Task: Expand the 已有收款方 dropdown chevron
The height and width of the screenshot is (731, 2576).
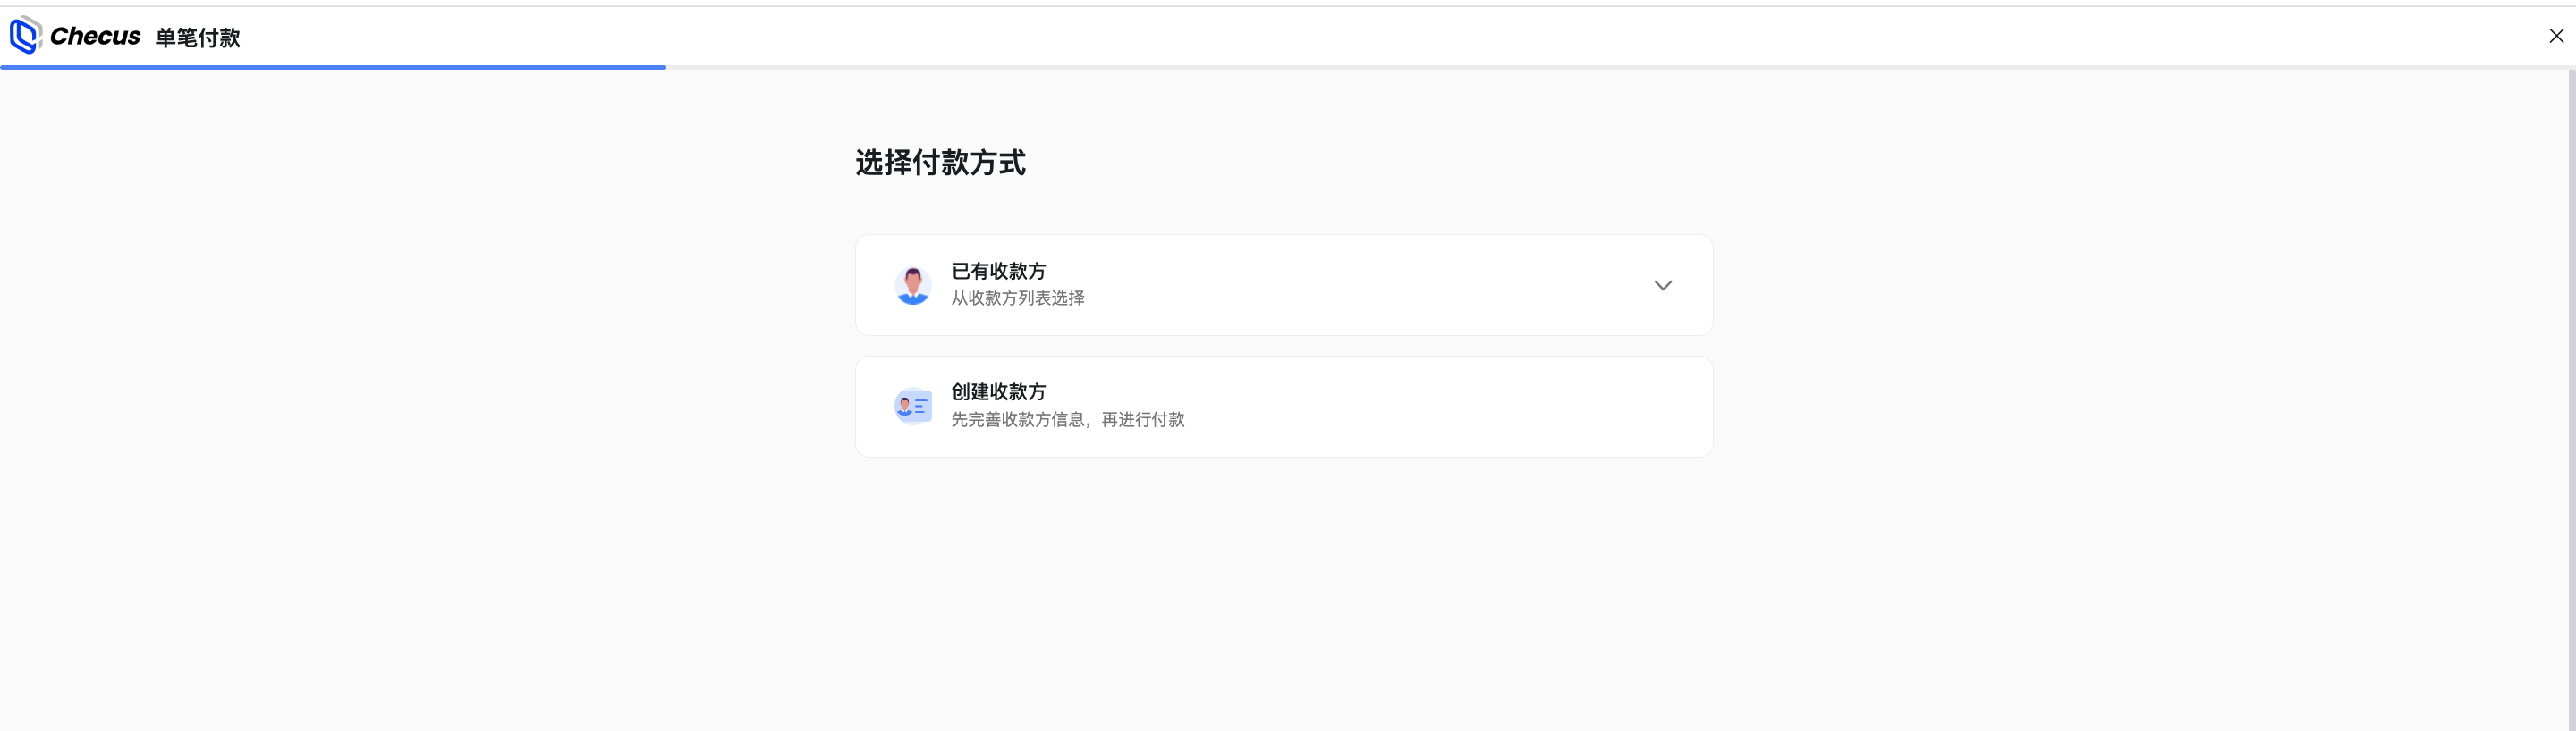Action: click(1662, 286)
